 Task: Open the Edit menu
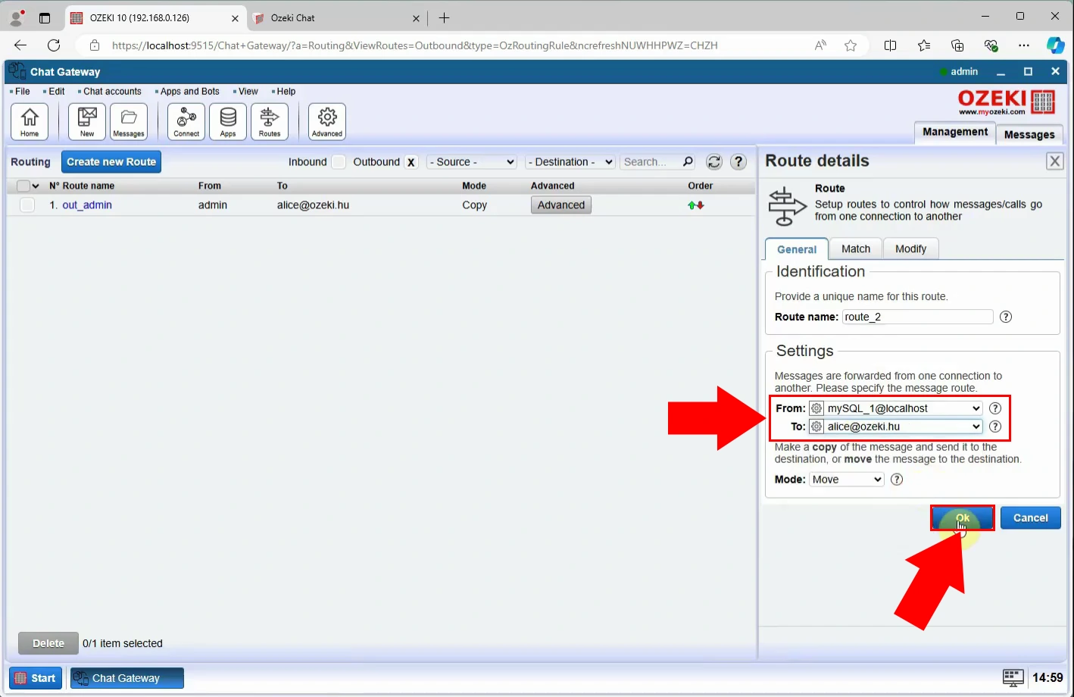click(56, 91)
